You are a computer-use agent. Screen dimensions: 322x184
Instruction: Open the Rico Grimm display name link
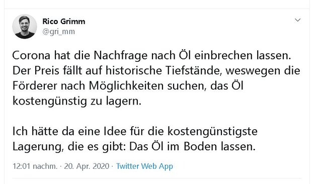pos(64,21)
